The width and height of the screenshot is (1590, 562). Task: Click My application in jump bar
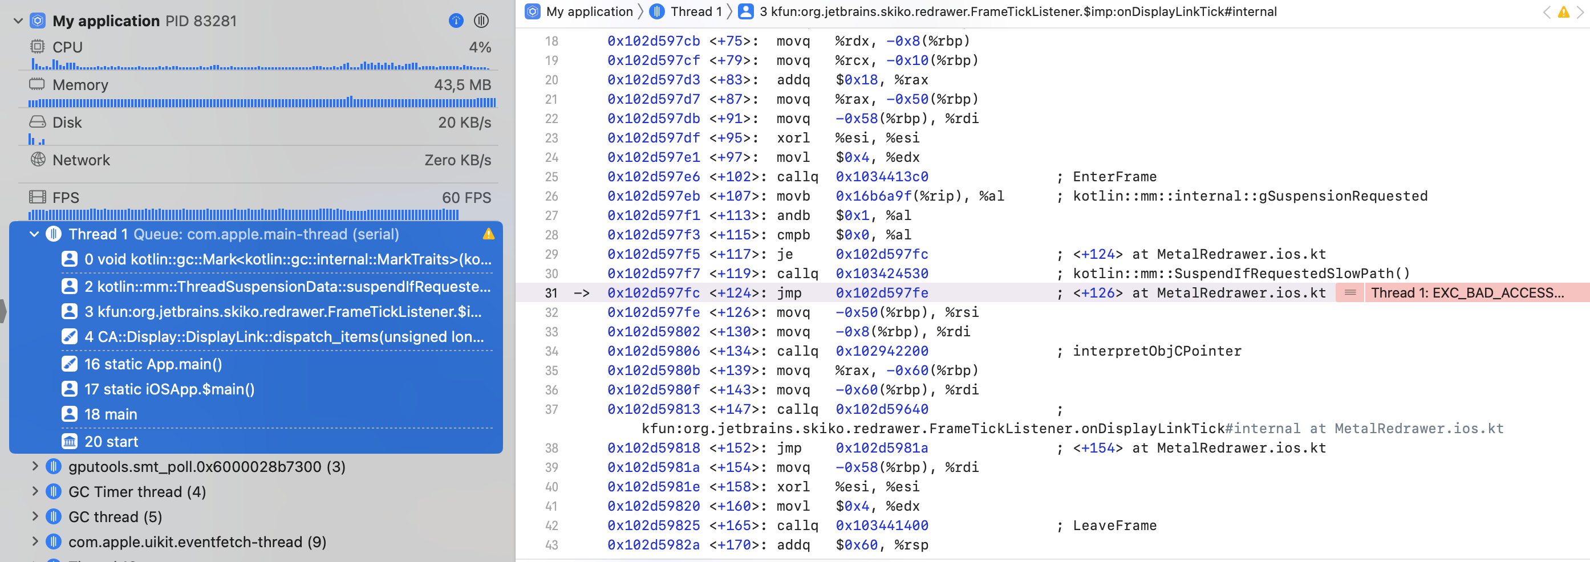coord(590,12)
